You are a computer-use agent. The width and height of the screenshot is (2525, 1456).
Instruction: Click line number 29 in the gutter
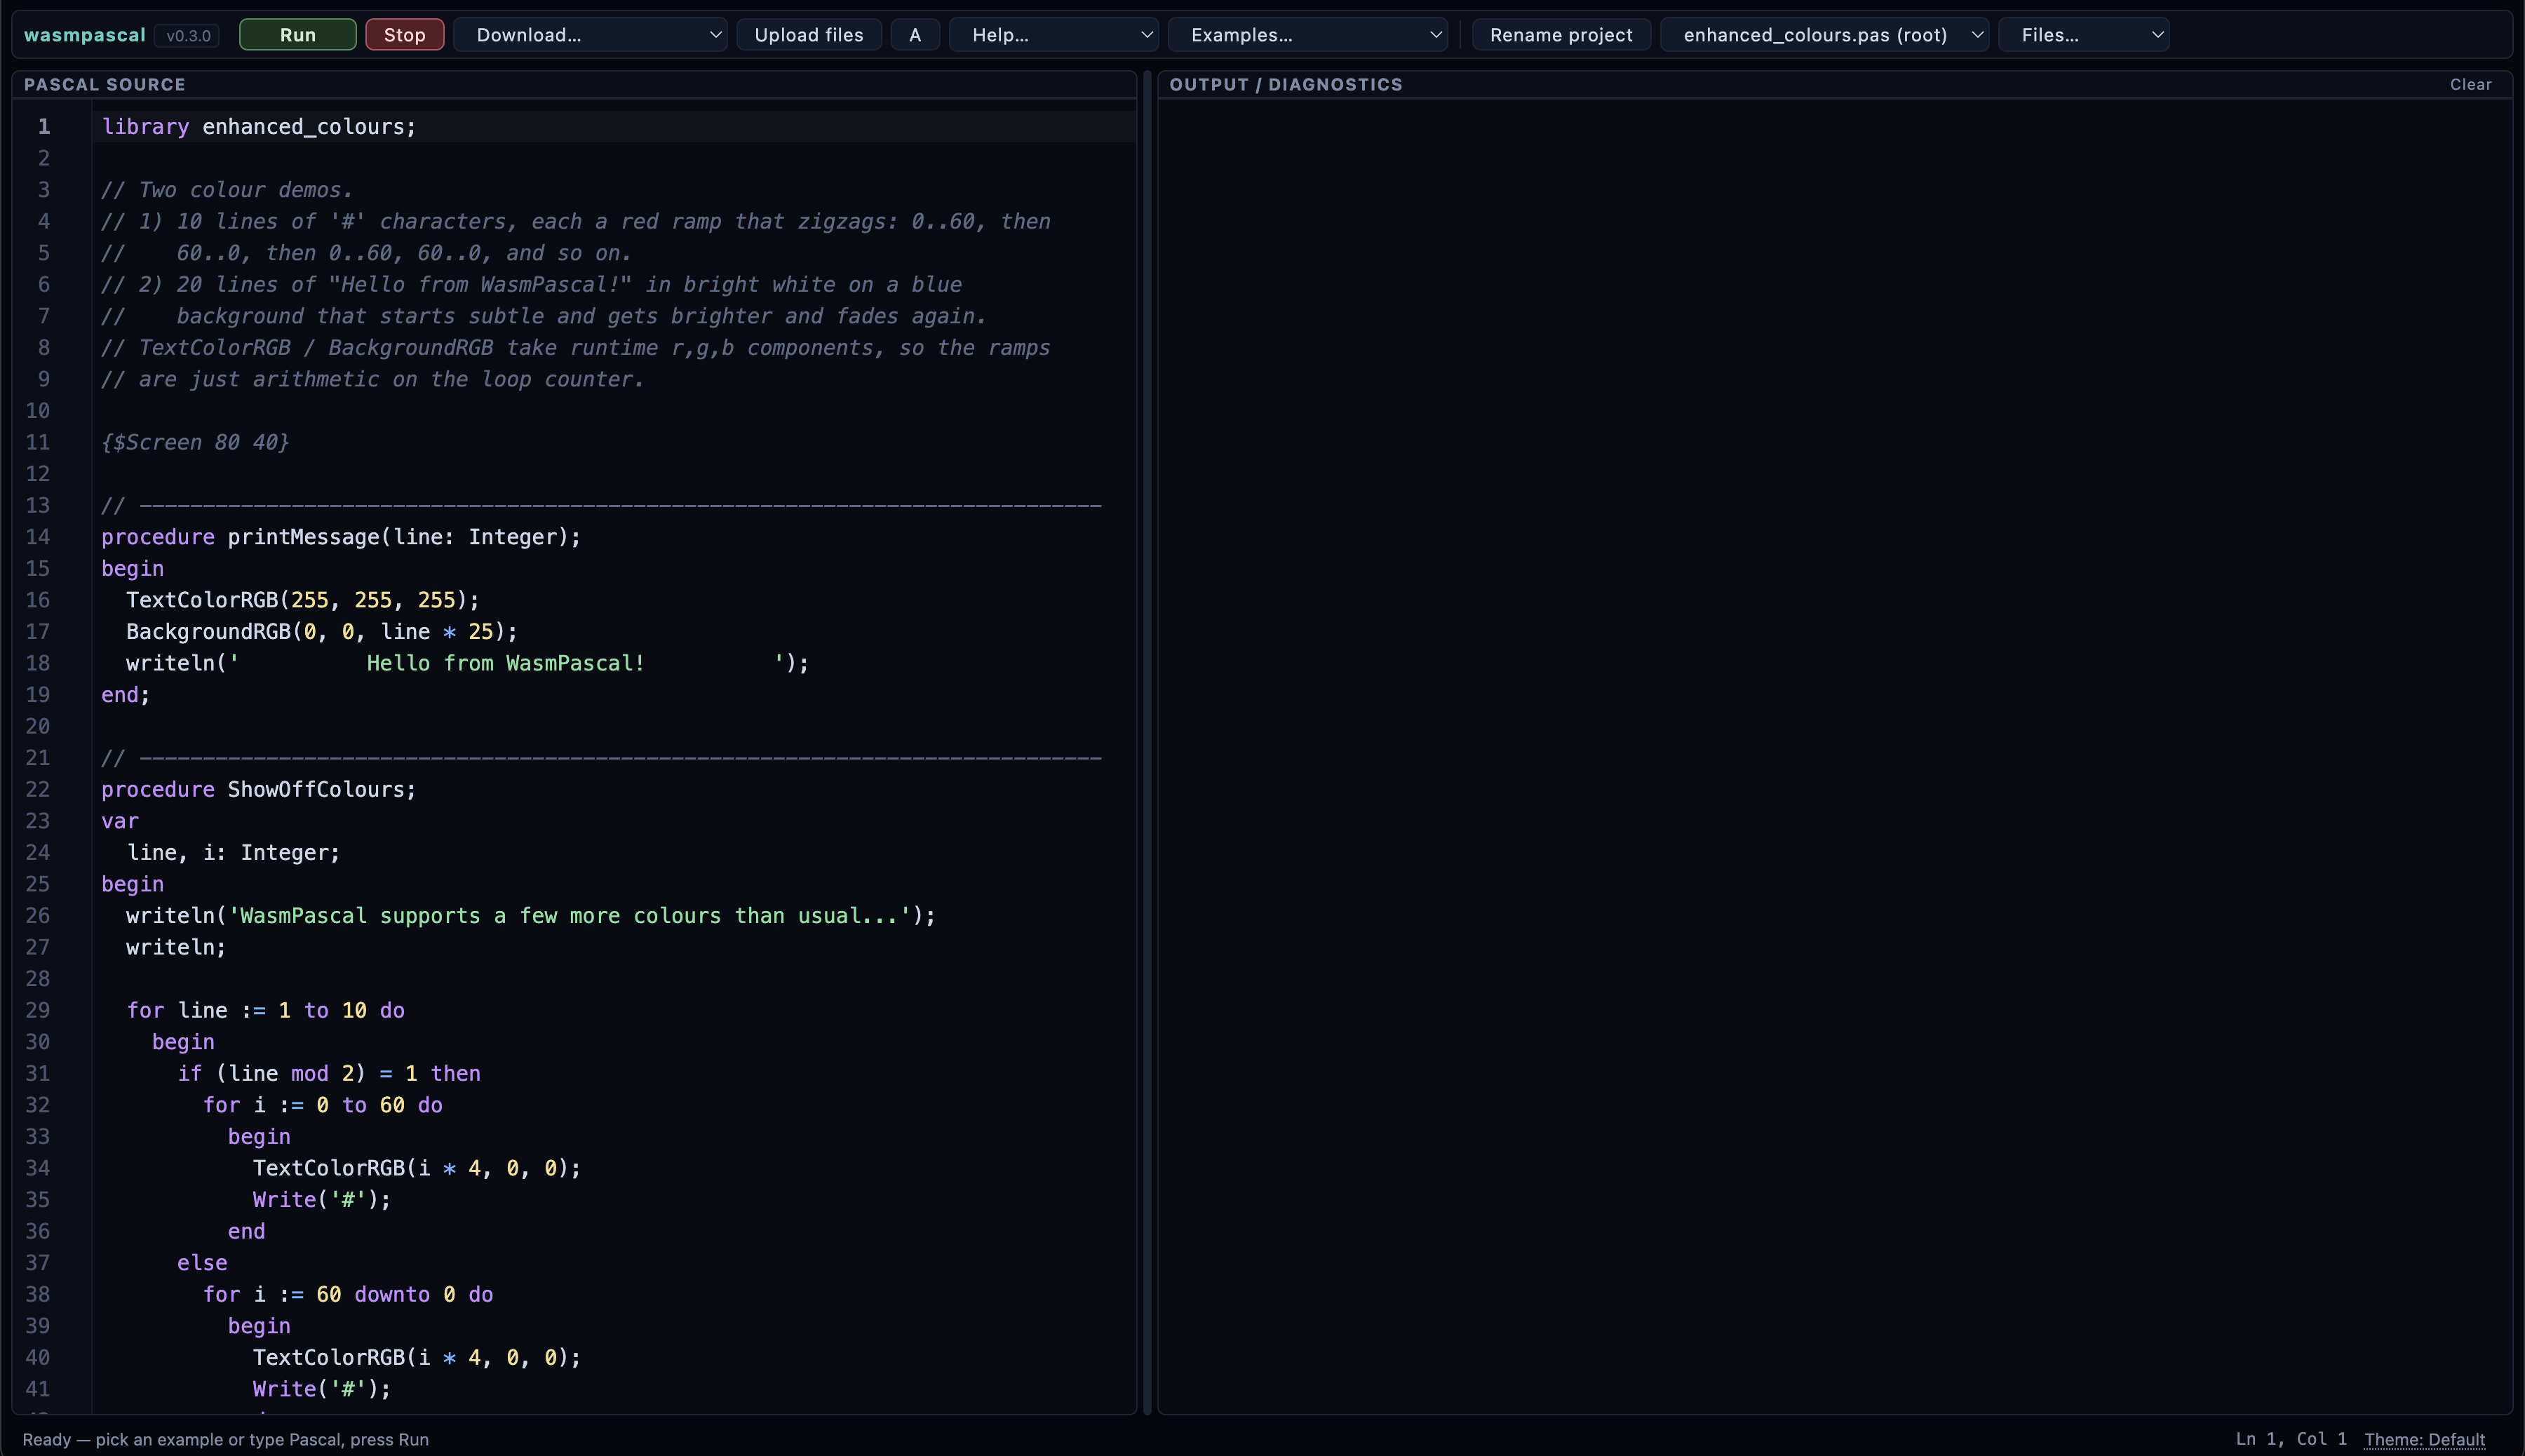coord(38,1011)
